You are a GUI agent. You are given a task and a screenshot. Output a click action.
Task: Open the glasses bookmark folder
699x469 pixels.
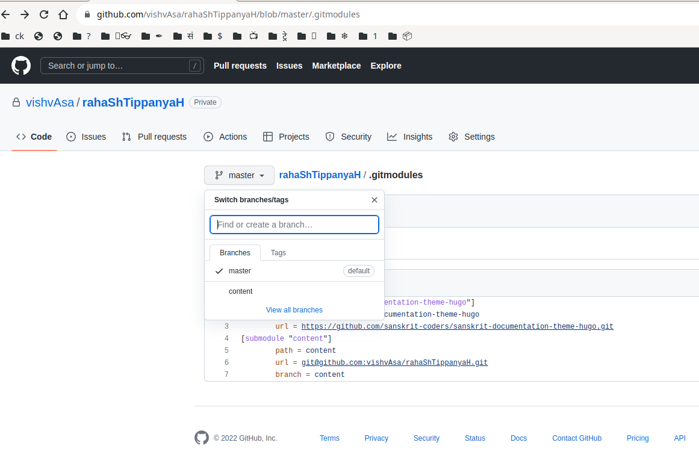pyautogui.click(x=116, y=36)
